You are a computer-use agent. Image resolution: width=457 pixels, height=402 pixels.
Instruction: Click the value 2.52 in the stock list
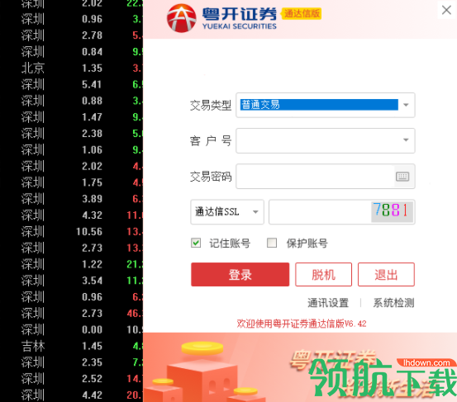(x=92, y=379)
